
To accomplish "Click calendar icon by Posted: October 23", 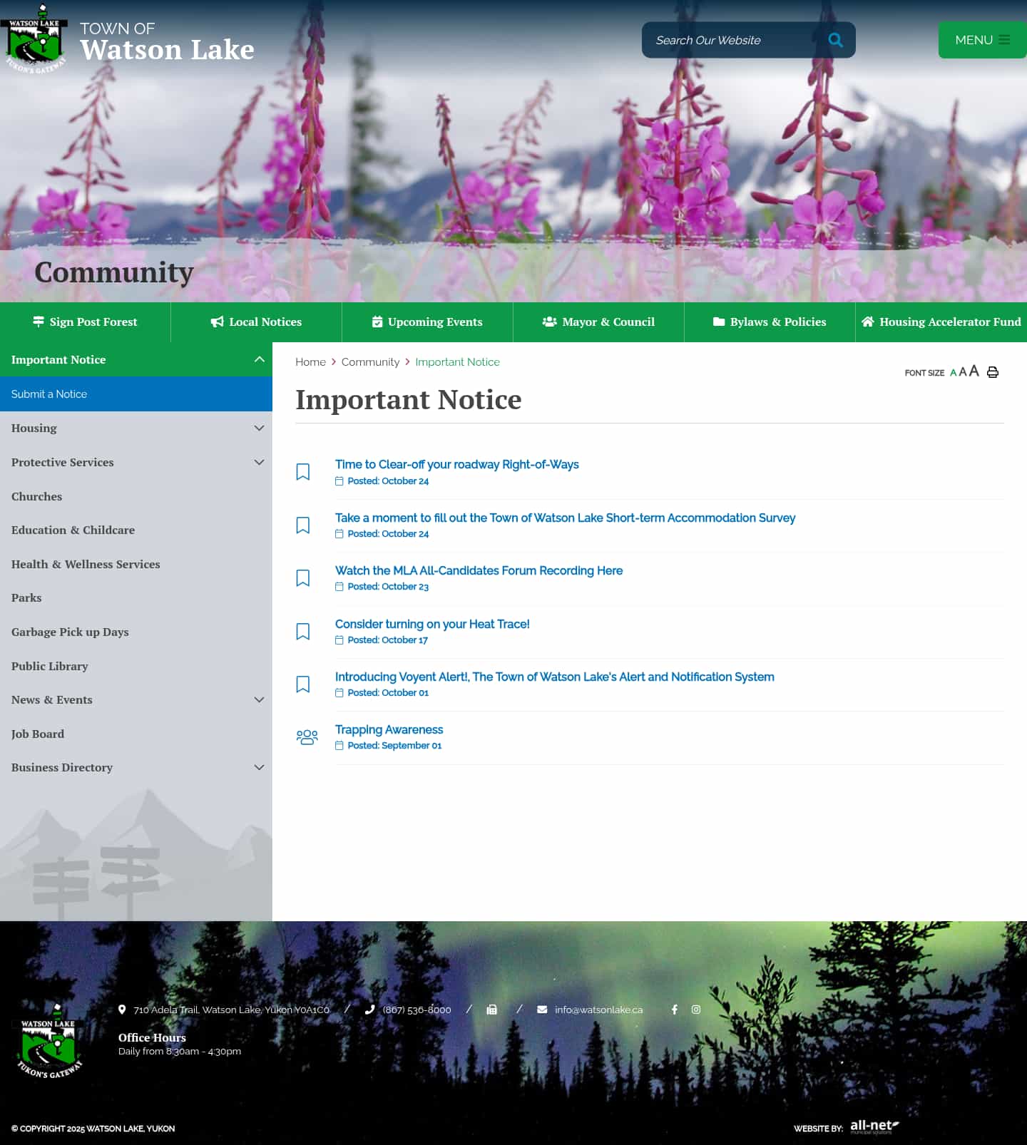I will 339,587.
